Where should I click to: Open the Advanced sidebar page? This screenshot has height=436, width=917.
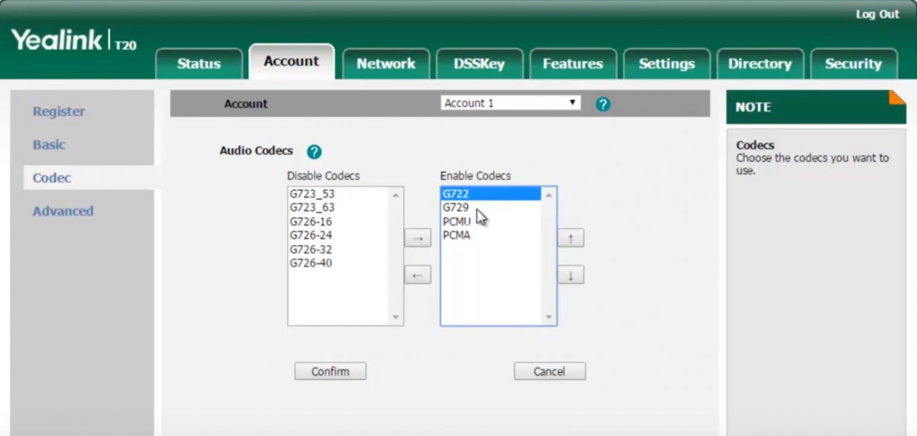(63, 211)
